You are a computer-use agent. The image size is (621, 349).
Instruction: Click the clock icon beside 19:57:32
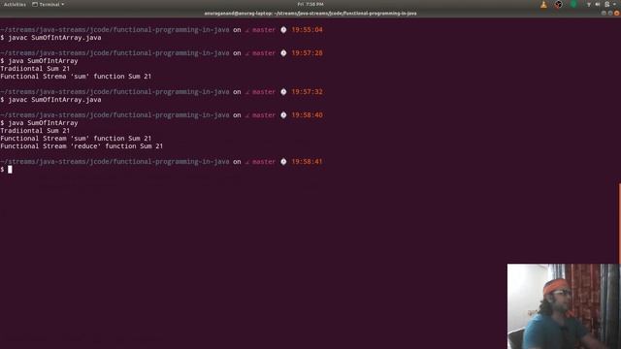click(x=283, y=92)
